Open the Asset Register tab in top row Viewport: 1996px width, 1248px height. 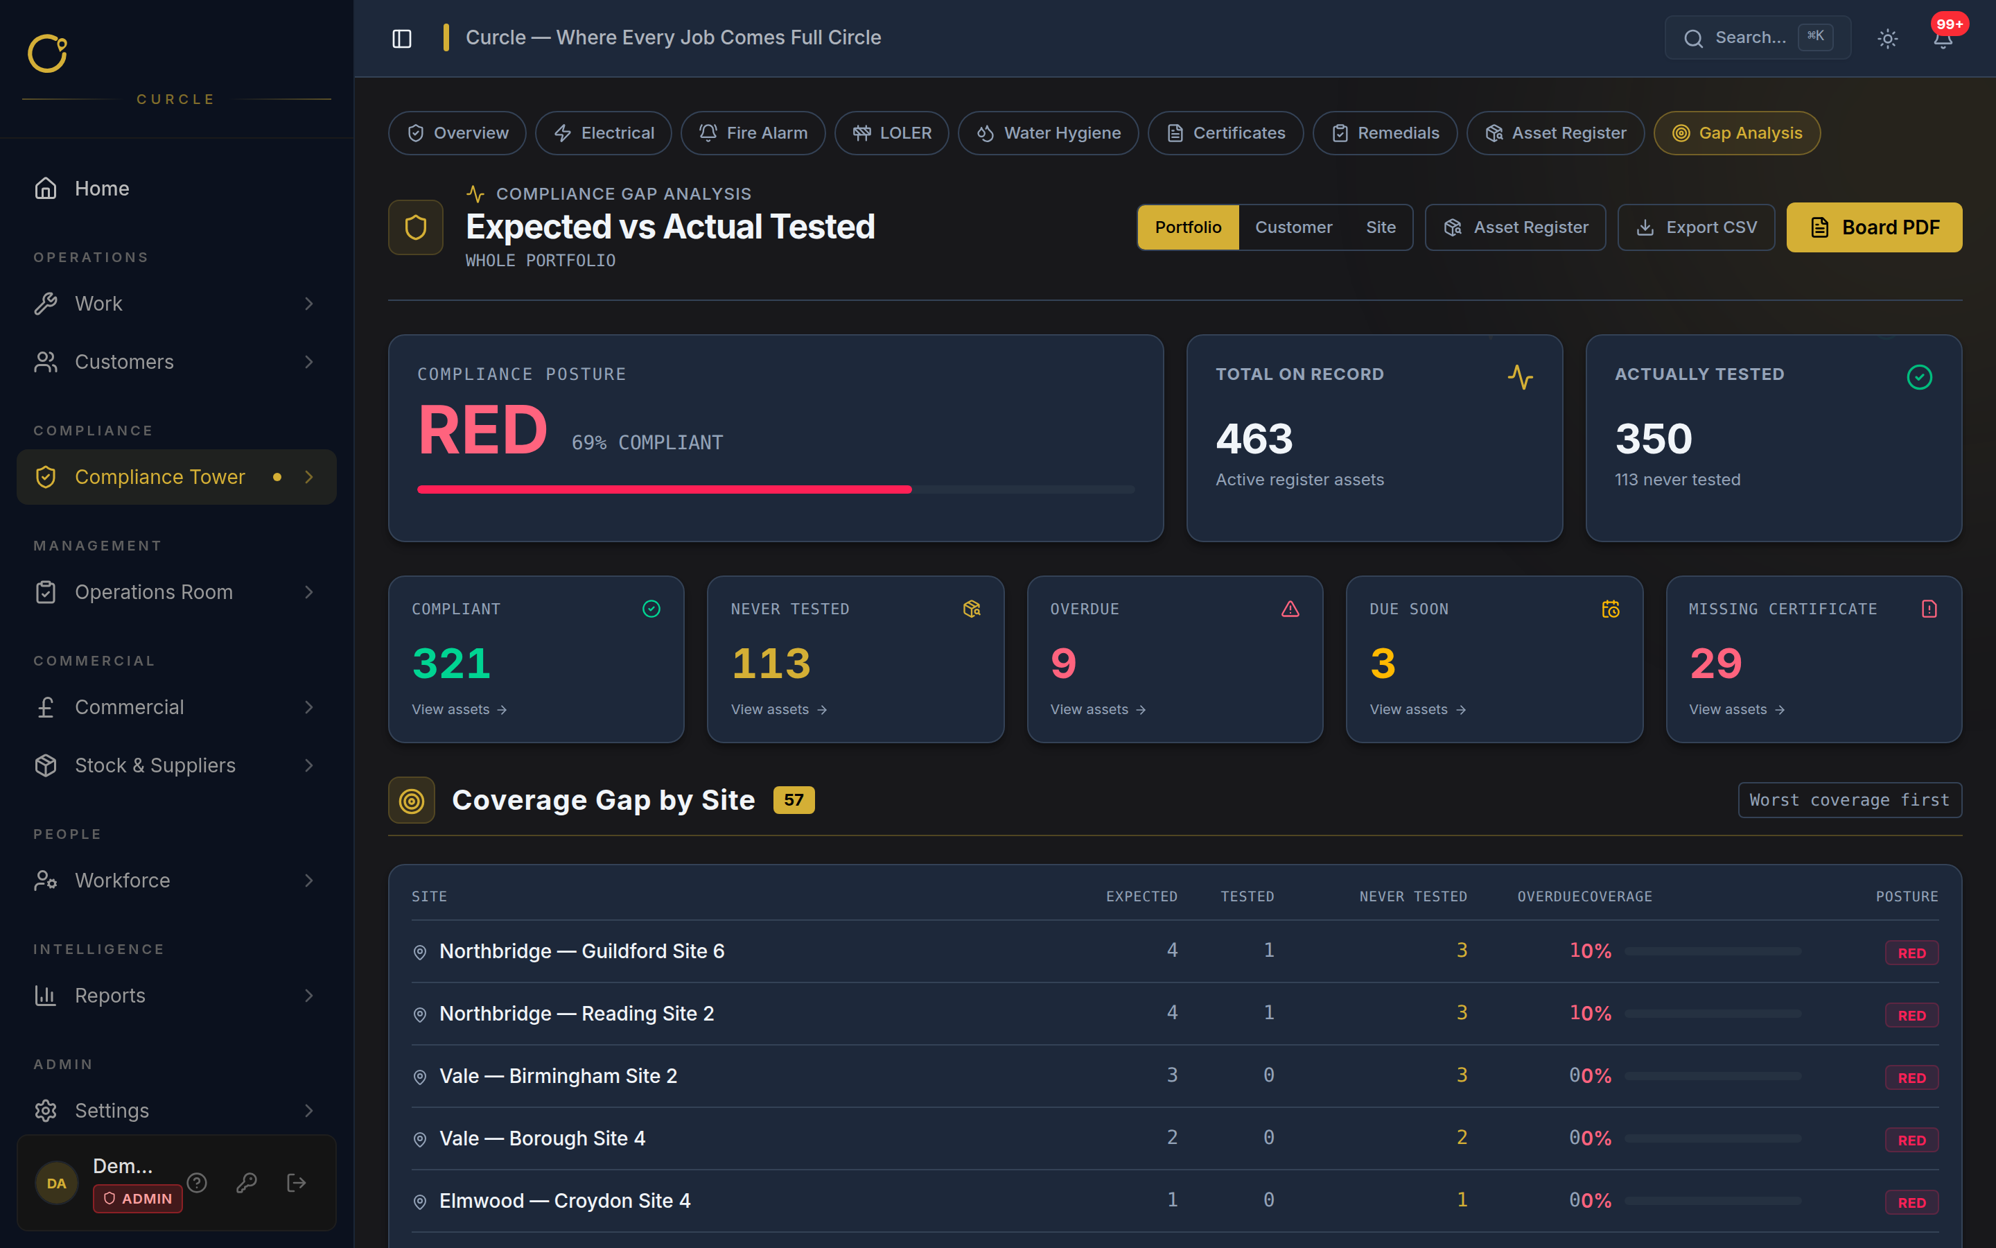pos(1555,133)
